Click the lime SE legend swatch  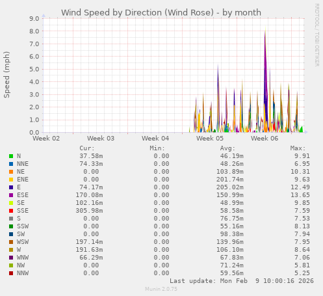click(x=11, y=203)
